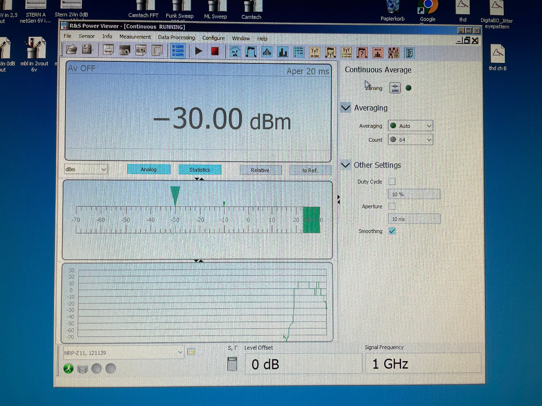Toggle the settings list panel icon
Screen dimensions: 542x406
tap(178, 51)
